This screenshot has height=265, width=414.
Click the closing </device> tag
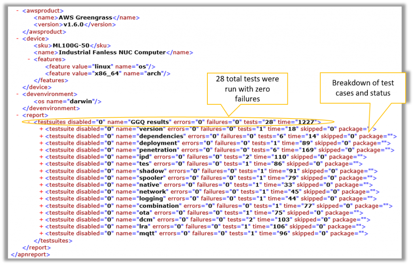click(37, 87)
